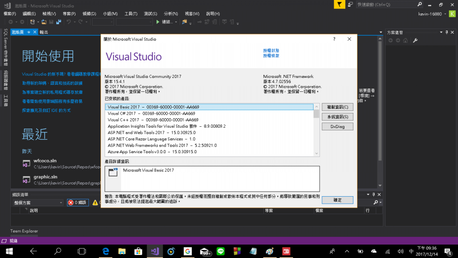This screenshot has height=258, width=458.
Task: Select the Visual C++ 2017 list row
Action: [x=209, y=120]
